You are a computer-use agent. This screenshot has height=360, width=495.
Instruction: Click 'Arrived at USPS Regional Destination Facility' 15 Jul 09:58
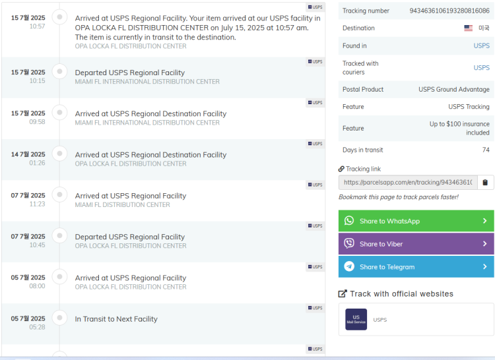(x=150, y=114)
